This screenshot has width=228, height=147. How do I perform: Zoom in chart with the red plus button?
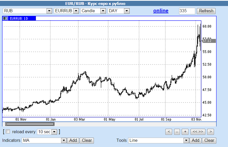coord(185,132)
